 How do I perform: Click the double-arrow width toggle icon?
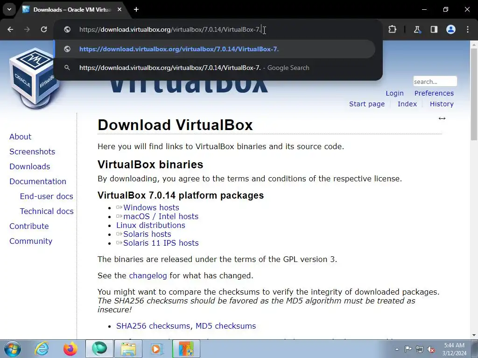point(442,118)
